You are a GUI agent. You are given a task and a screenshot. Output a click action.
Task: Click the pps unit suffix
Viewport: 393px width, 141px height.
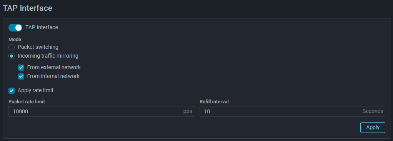point(188,111)
